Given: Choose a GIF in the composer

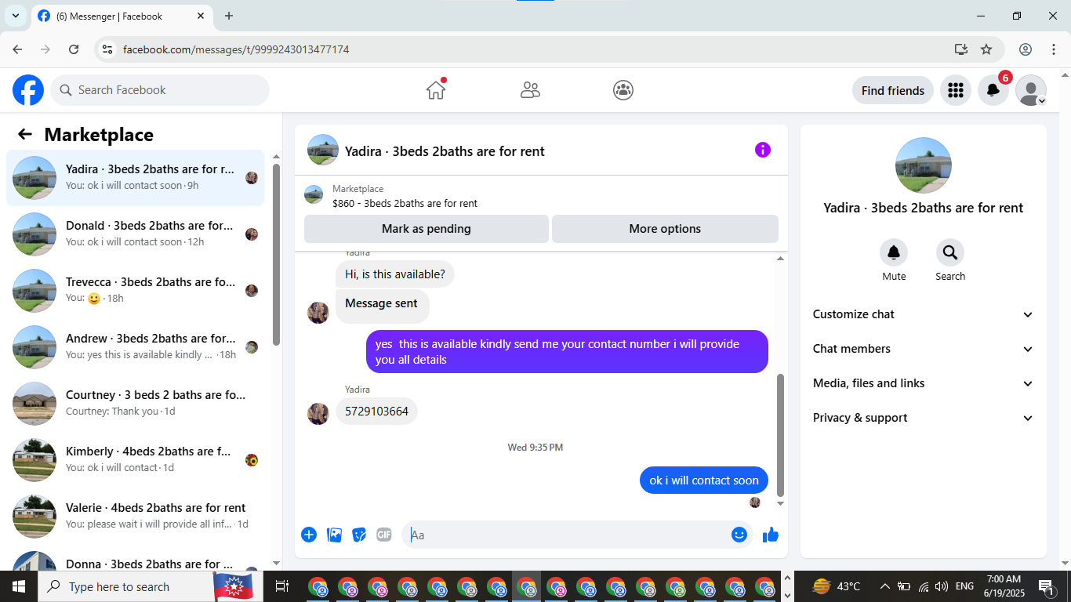Looking at the screenshot, I should tap(384, 535).
